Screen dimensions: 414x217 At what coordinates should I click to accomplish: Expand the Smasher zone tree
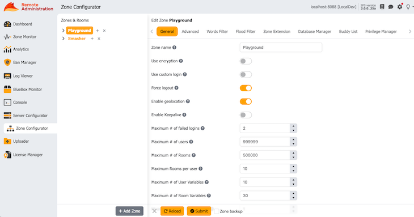(63, 39)
